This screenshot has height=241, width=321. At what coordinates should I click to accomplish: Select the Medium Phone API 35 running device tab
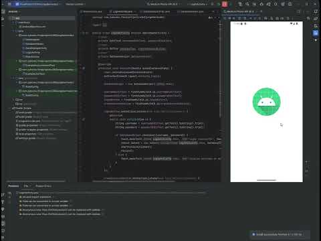click(240, 11)
